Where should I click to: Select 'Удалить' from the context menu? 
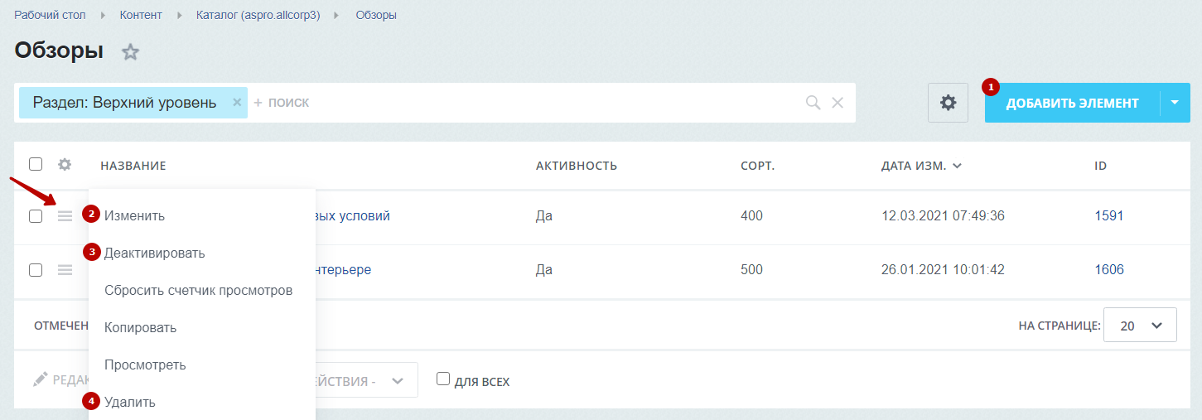(x=129, y=403)
